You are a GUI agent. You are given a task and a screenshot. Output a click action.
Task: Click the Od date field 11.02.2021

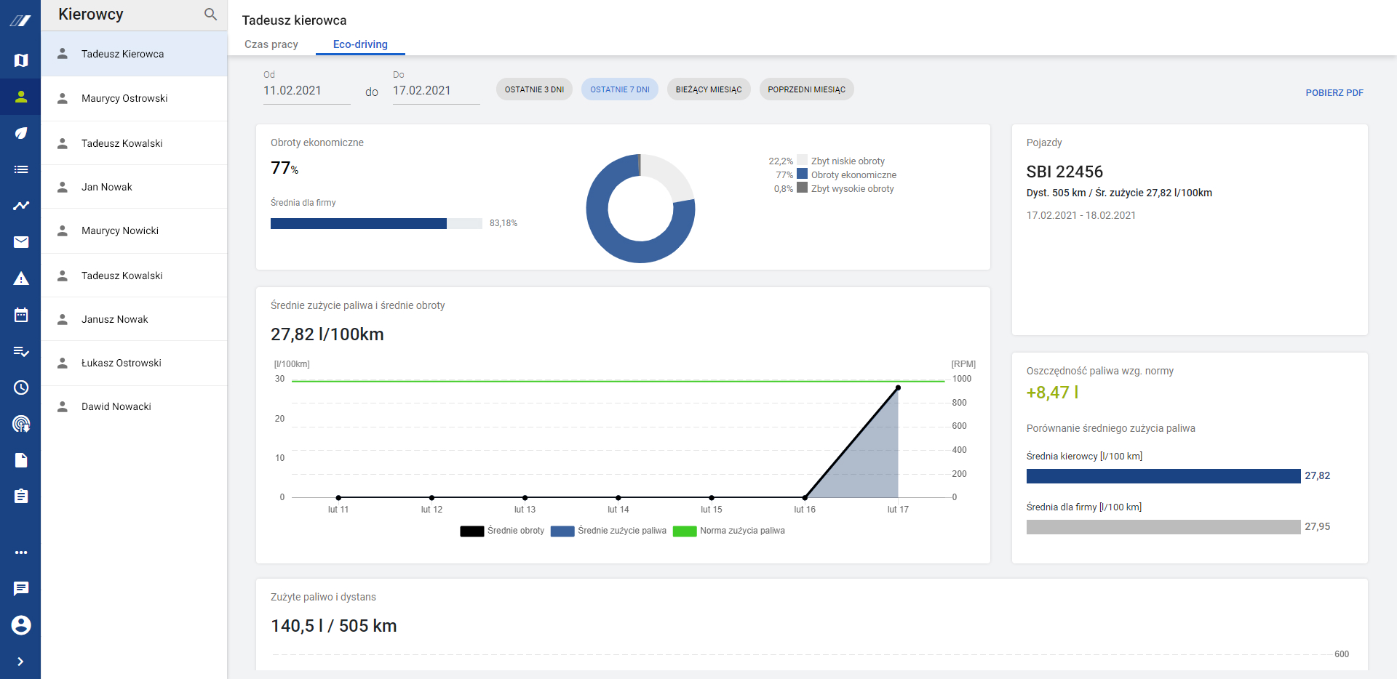pyautogui.click(x=306, y=91)
